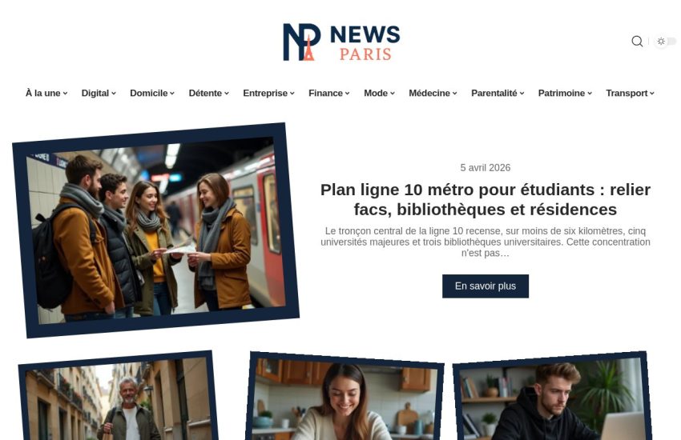Open the metro students featured image

pyautogui.click(x=156, y=230)
